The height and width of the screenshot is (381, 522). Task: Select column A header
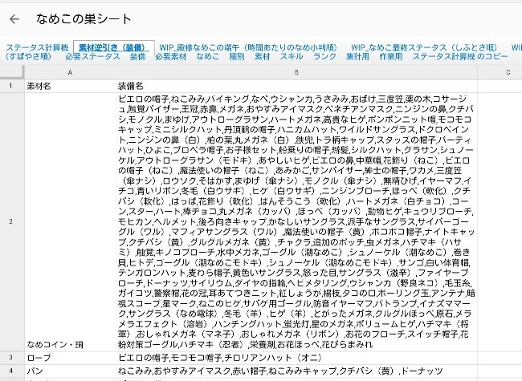70,72
